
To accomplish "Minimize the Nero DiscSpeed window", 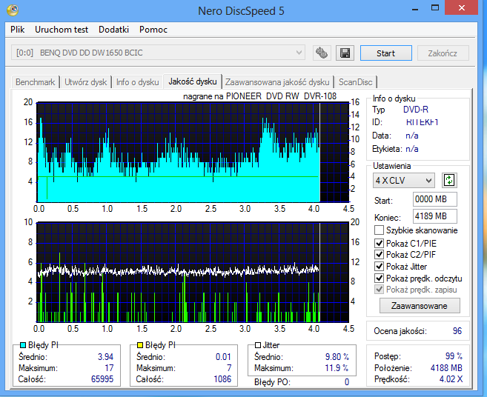I will [x=415, y=8].
